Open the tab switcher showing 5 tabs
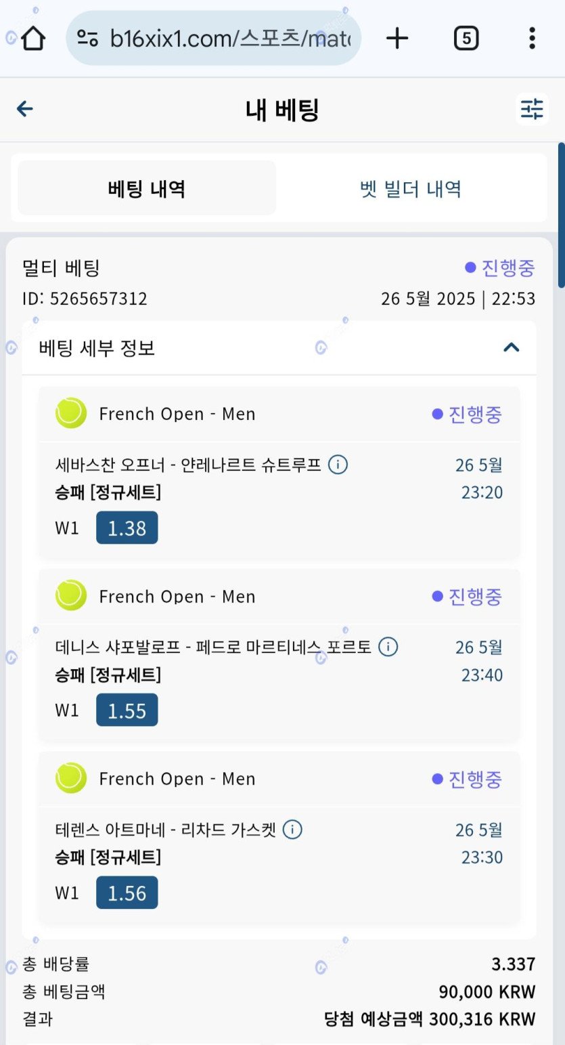This screenshot has width=565, height=1045. [x=466, y=39]
